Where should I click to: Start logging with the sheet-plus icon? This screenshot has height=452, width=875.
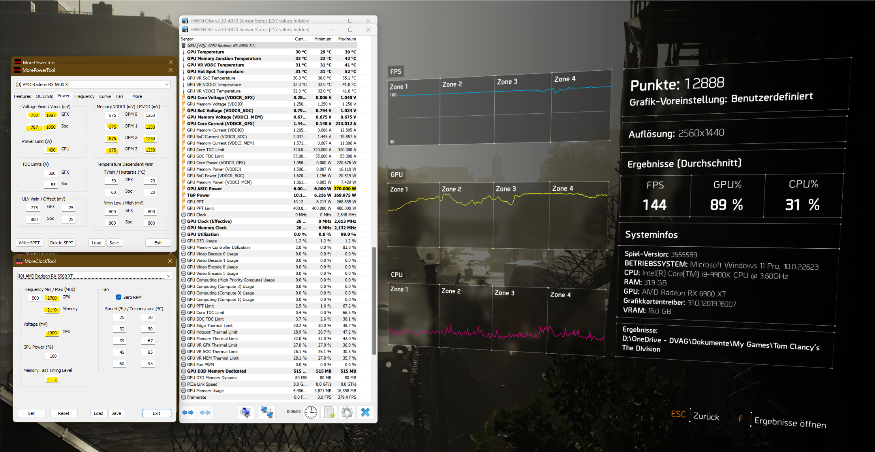tap(329, 413)
